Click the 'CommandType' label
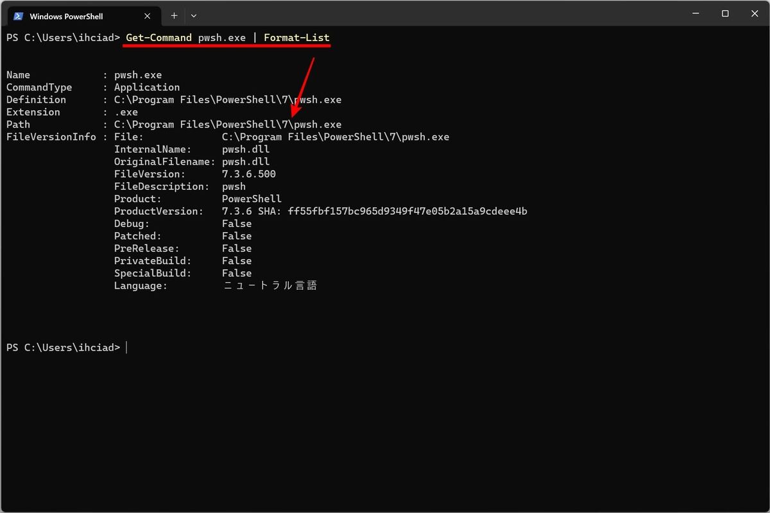This screenshot has height=513, width=770. click(39, 87)
